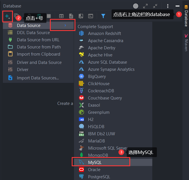Select Import from Clipboard entry

pos(38,54)
